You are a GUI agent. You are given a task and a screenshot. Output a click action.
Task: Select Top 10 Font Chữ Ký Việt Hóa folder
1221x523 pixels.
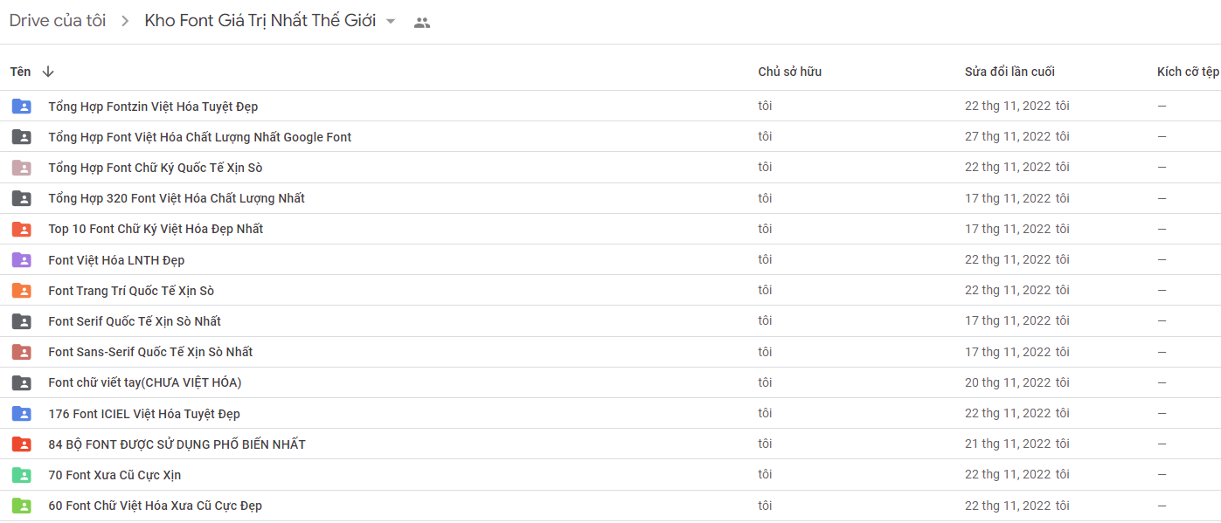610,229
